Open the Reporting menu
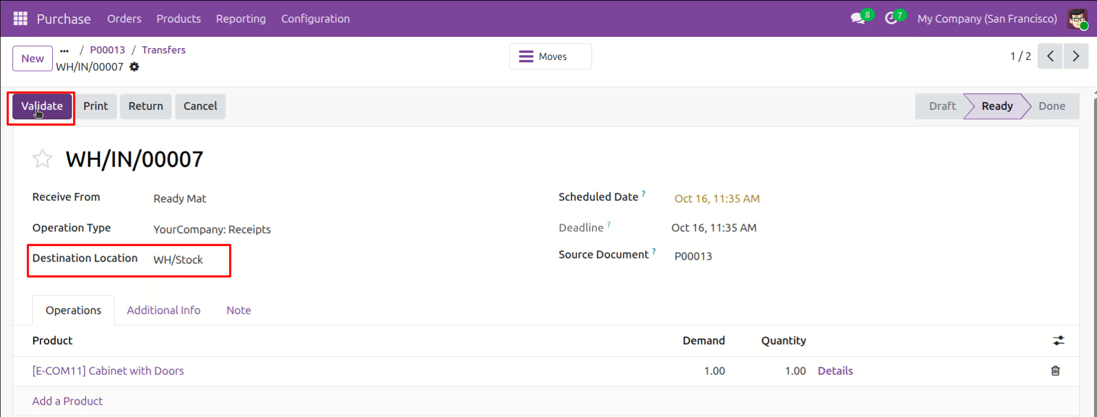 point(241,18)
